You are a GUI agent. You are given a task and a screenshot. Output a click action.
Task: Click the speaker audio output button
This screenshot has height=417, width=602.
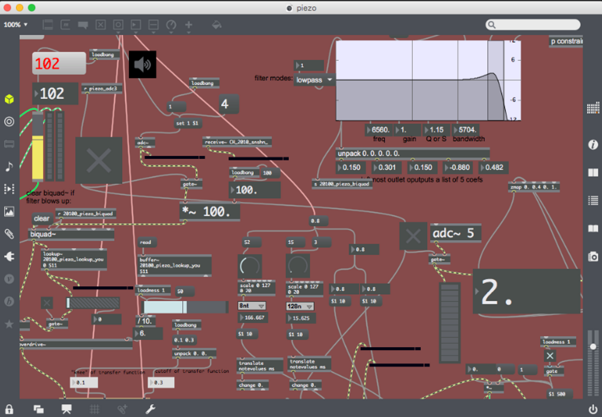coord(143,64)
